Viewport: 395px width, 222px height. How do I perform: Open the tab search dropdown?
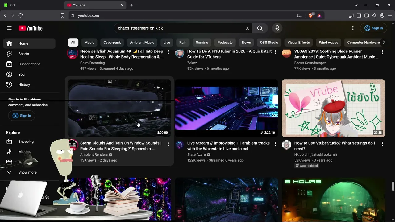356,5
